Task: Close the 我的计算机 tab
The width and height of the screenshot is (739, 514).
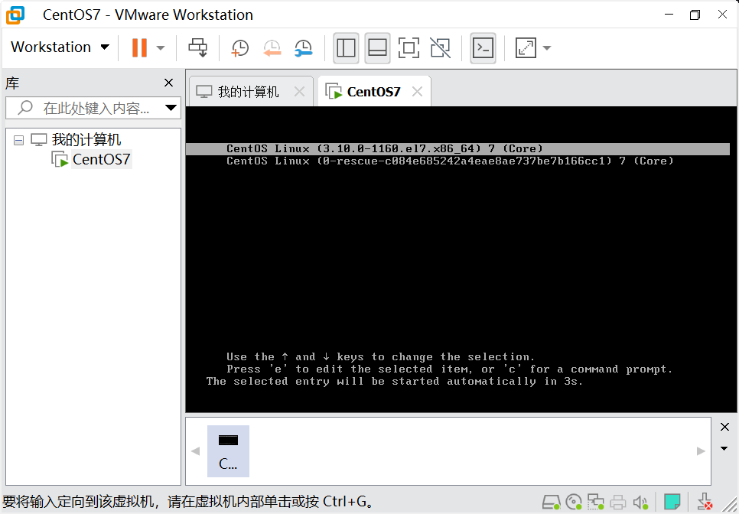Action: (299, 91)
